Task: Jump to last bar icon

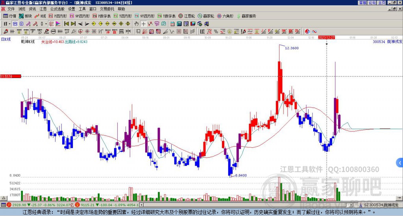Action: click(73, 24)
